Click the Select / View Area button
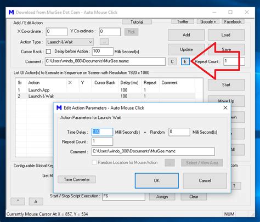The width and height of the screenshot is (260, 222). coord(202,163)
